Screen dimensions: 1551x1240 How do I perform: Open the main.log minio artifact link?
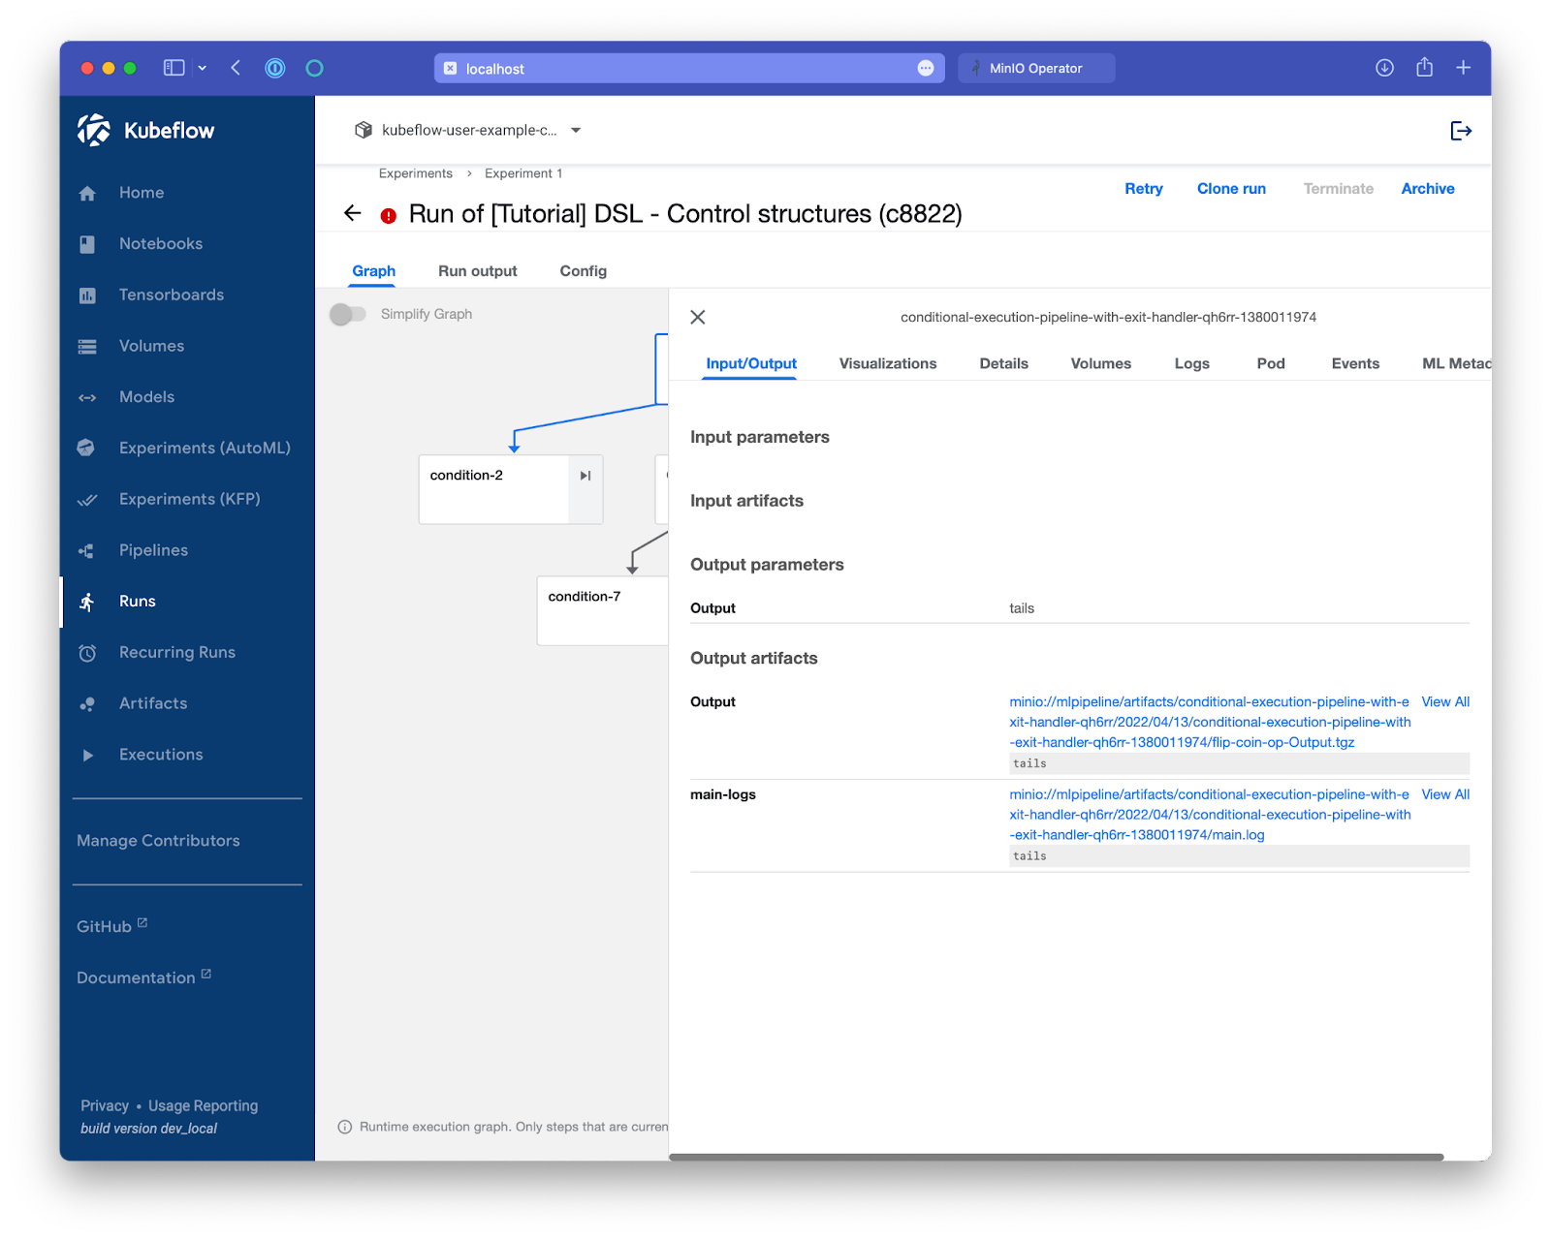pyautogui.click(x=1209, y=815)
